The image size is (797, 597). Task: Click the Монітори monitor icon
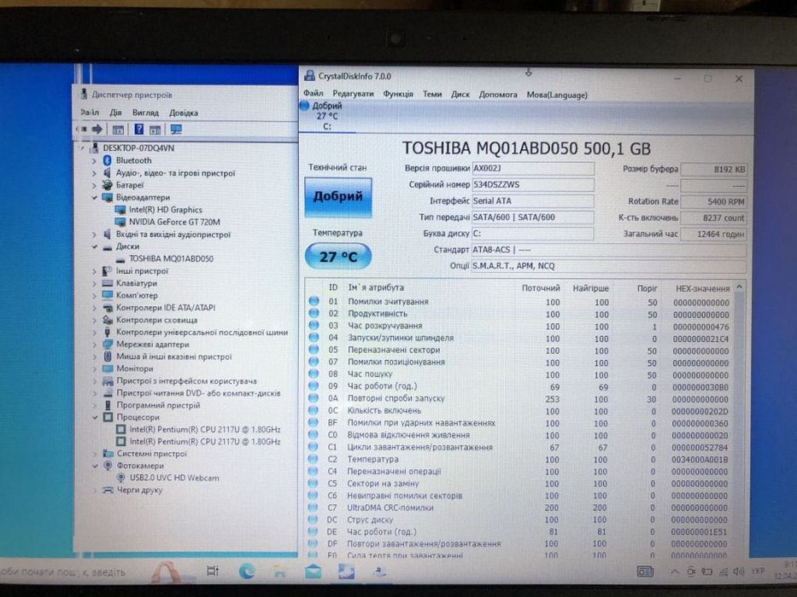pos(108,368)
